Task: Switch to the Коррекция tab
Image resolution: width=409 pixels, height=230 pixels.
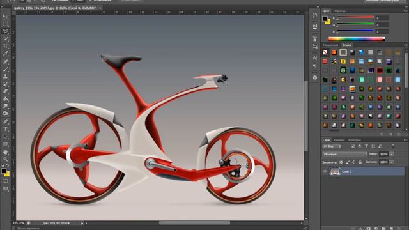Action: [330, 45]
